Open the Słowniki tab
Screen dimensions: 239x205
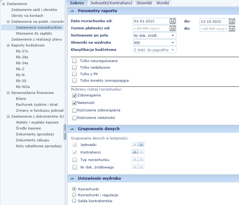pyautogui.click(x=144, y=3)
